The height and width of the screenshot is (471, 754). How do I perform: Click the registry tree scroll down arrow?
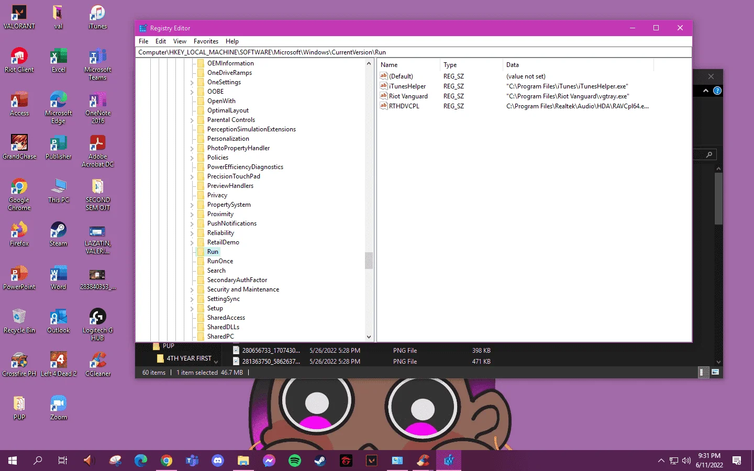[369, 337]
